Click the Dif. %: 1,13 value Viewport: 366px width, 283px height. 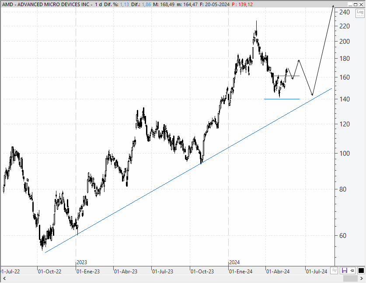pos(117,4)
